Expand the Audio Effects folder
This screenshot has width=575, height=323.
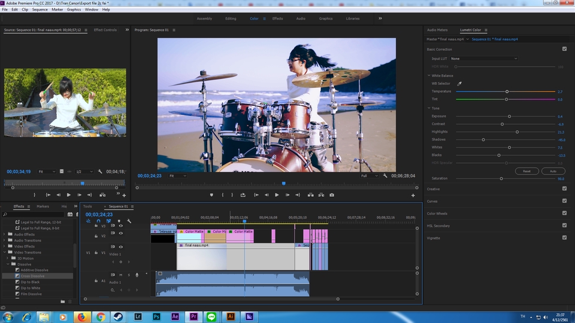(4, 234)
